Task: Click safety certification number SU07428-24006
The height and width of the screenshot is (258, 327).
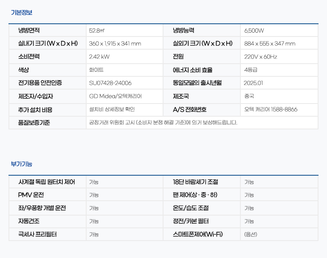Action: pos(110,83)
